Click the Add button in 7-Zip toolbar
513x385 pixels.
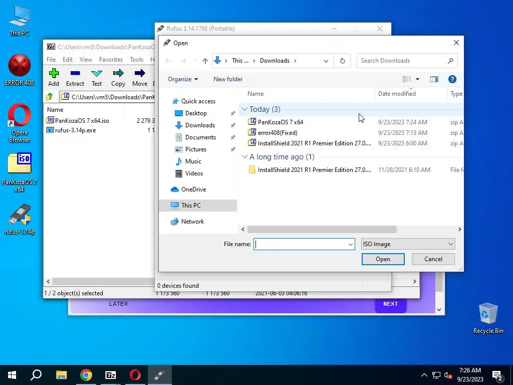point(54,78)
